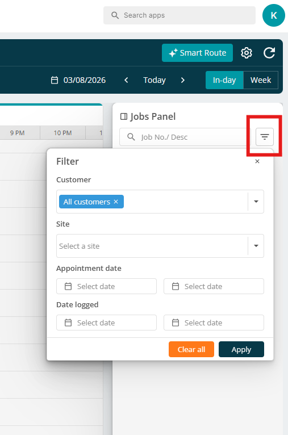The image size is (288, 435).
Task: Click the Jobs Panel collapse icon
Action: click(x=124, y=116)
